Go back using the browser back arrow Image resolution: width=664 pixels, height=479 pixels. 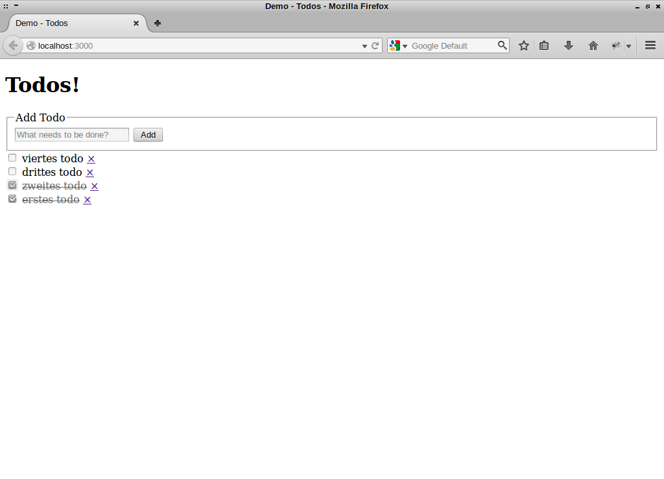[x=13, y=45]
